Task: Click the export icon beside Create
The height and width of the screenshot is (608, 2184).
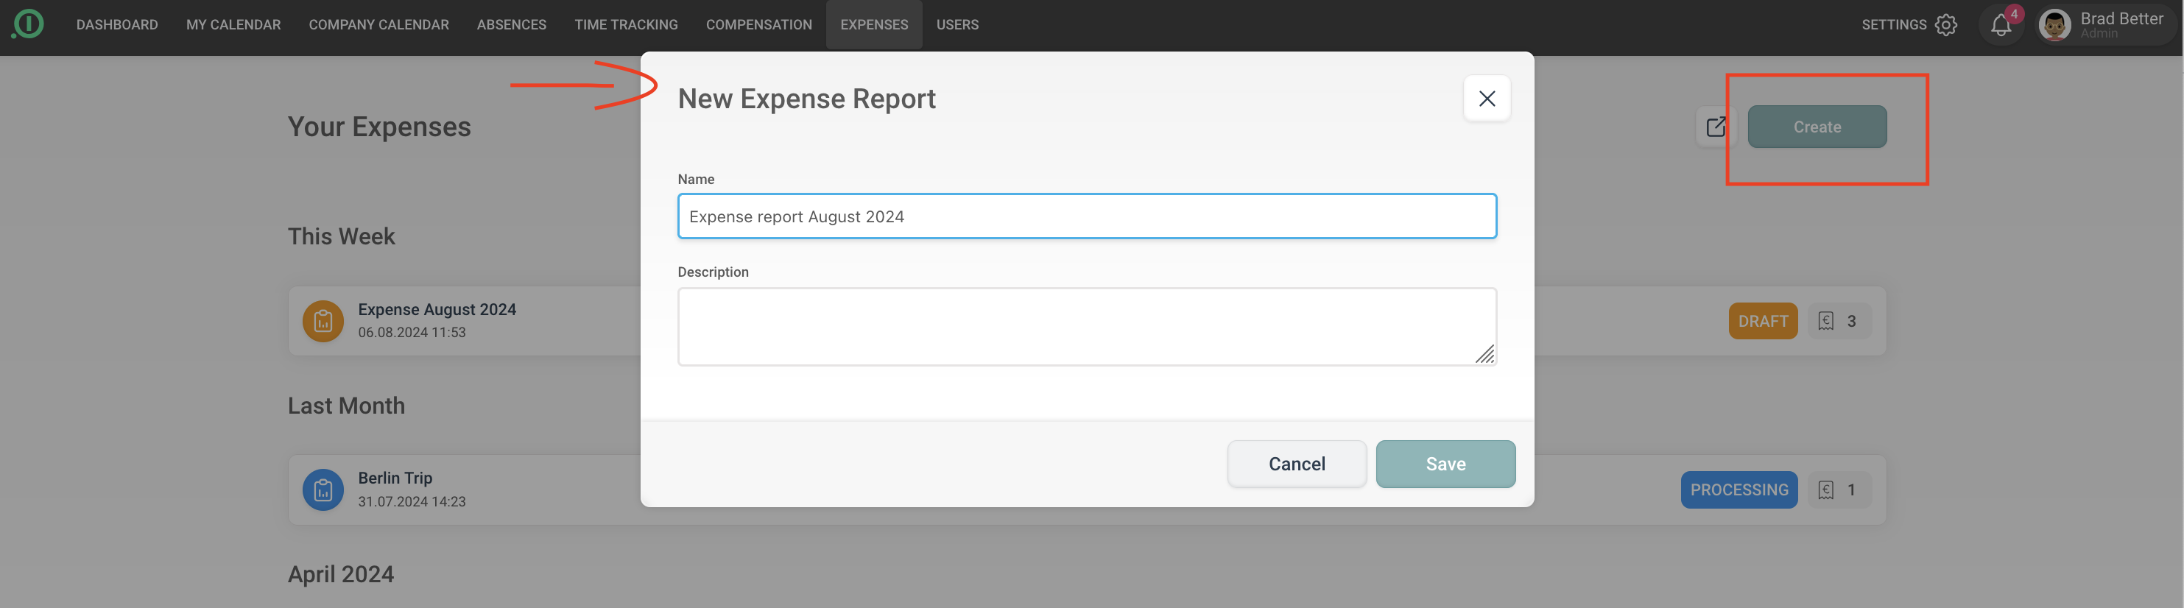Action: pyautogui.click(x=1715, y=127)
